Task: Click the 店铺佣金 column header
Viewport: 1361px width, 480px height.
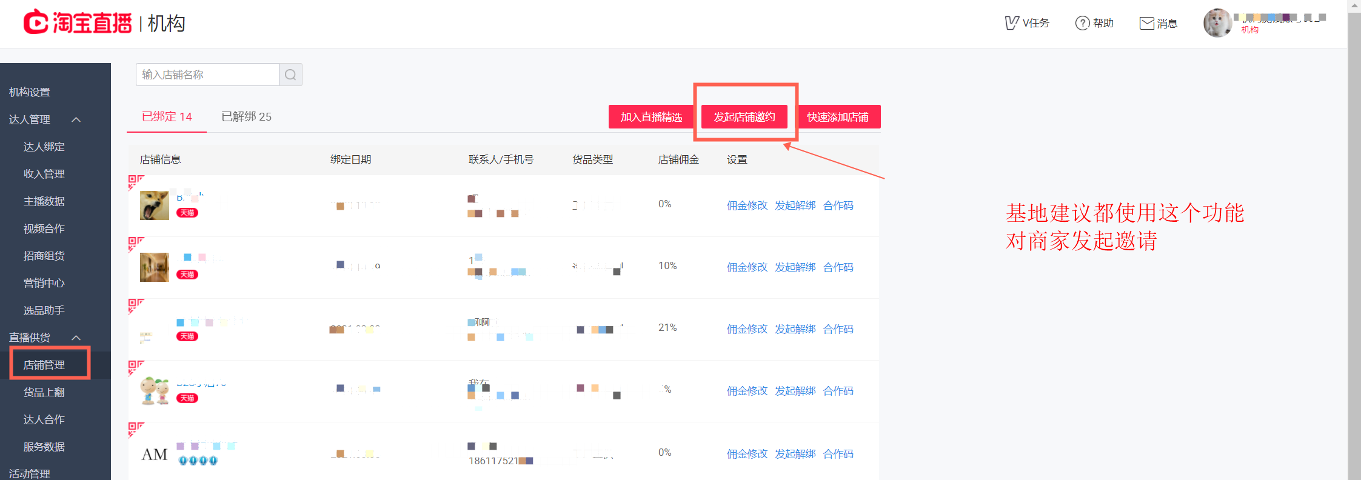Action: tap(678, 159)
